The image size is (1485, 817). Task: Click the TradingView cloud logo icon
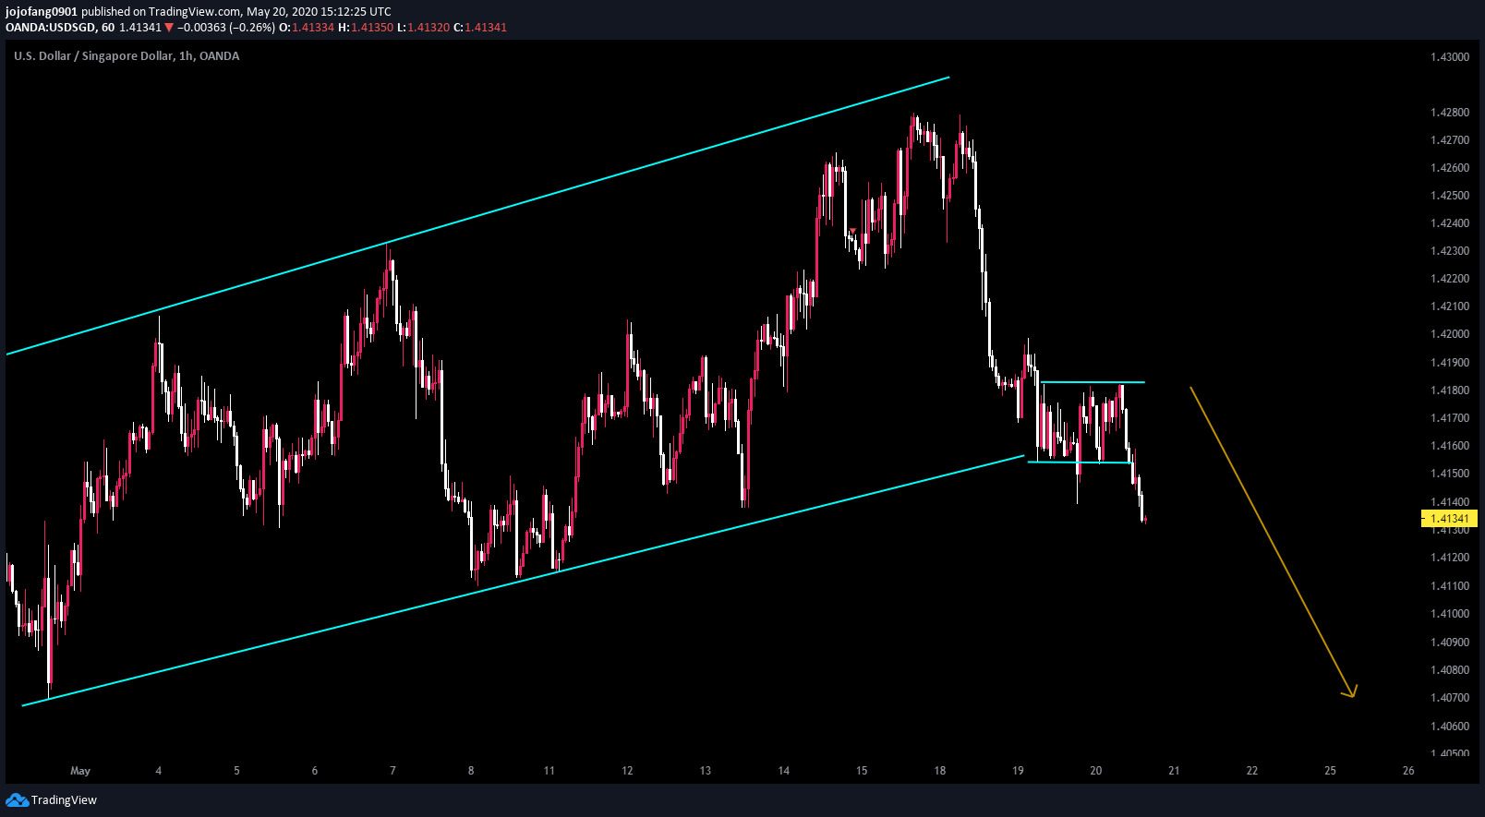[x=17, y=799]
